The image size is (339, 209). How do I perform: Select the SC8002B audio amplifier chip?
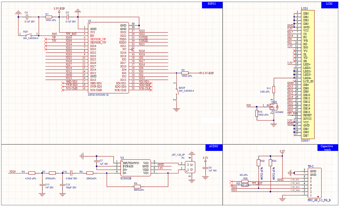coord(134,168)
